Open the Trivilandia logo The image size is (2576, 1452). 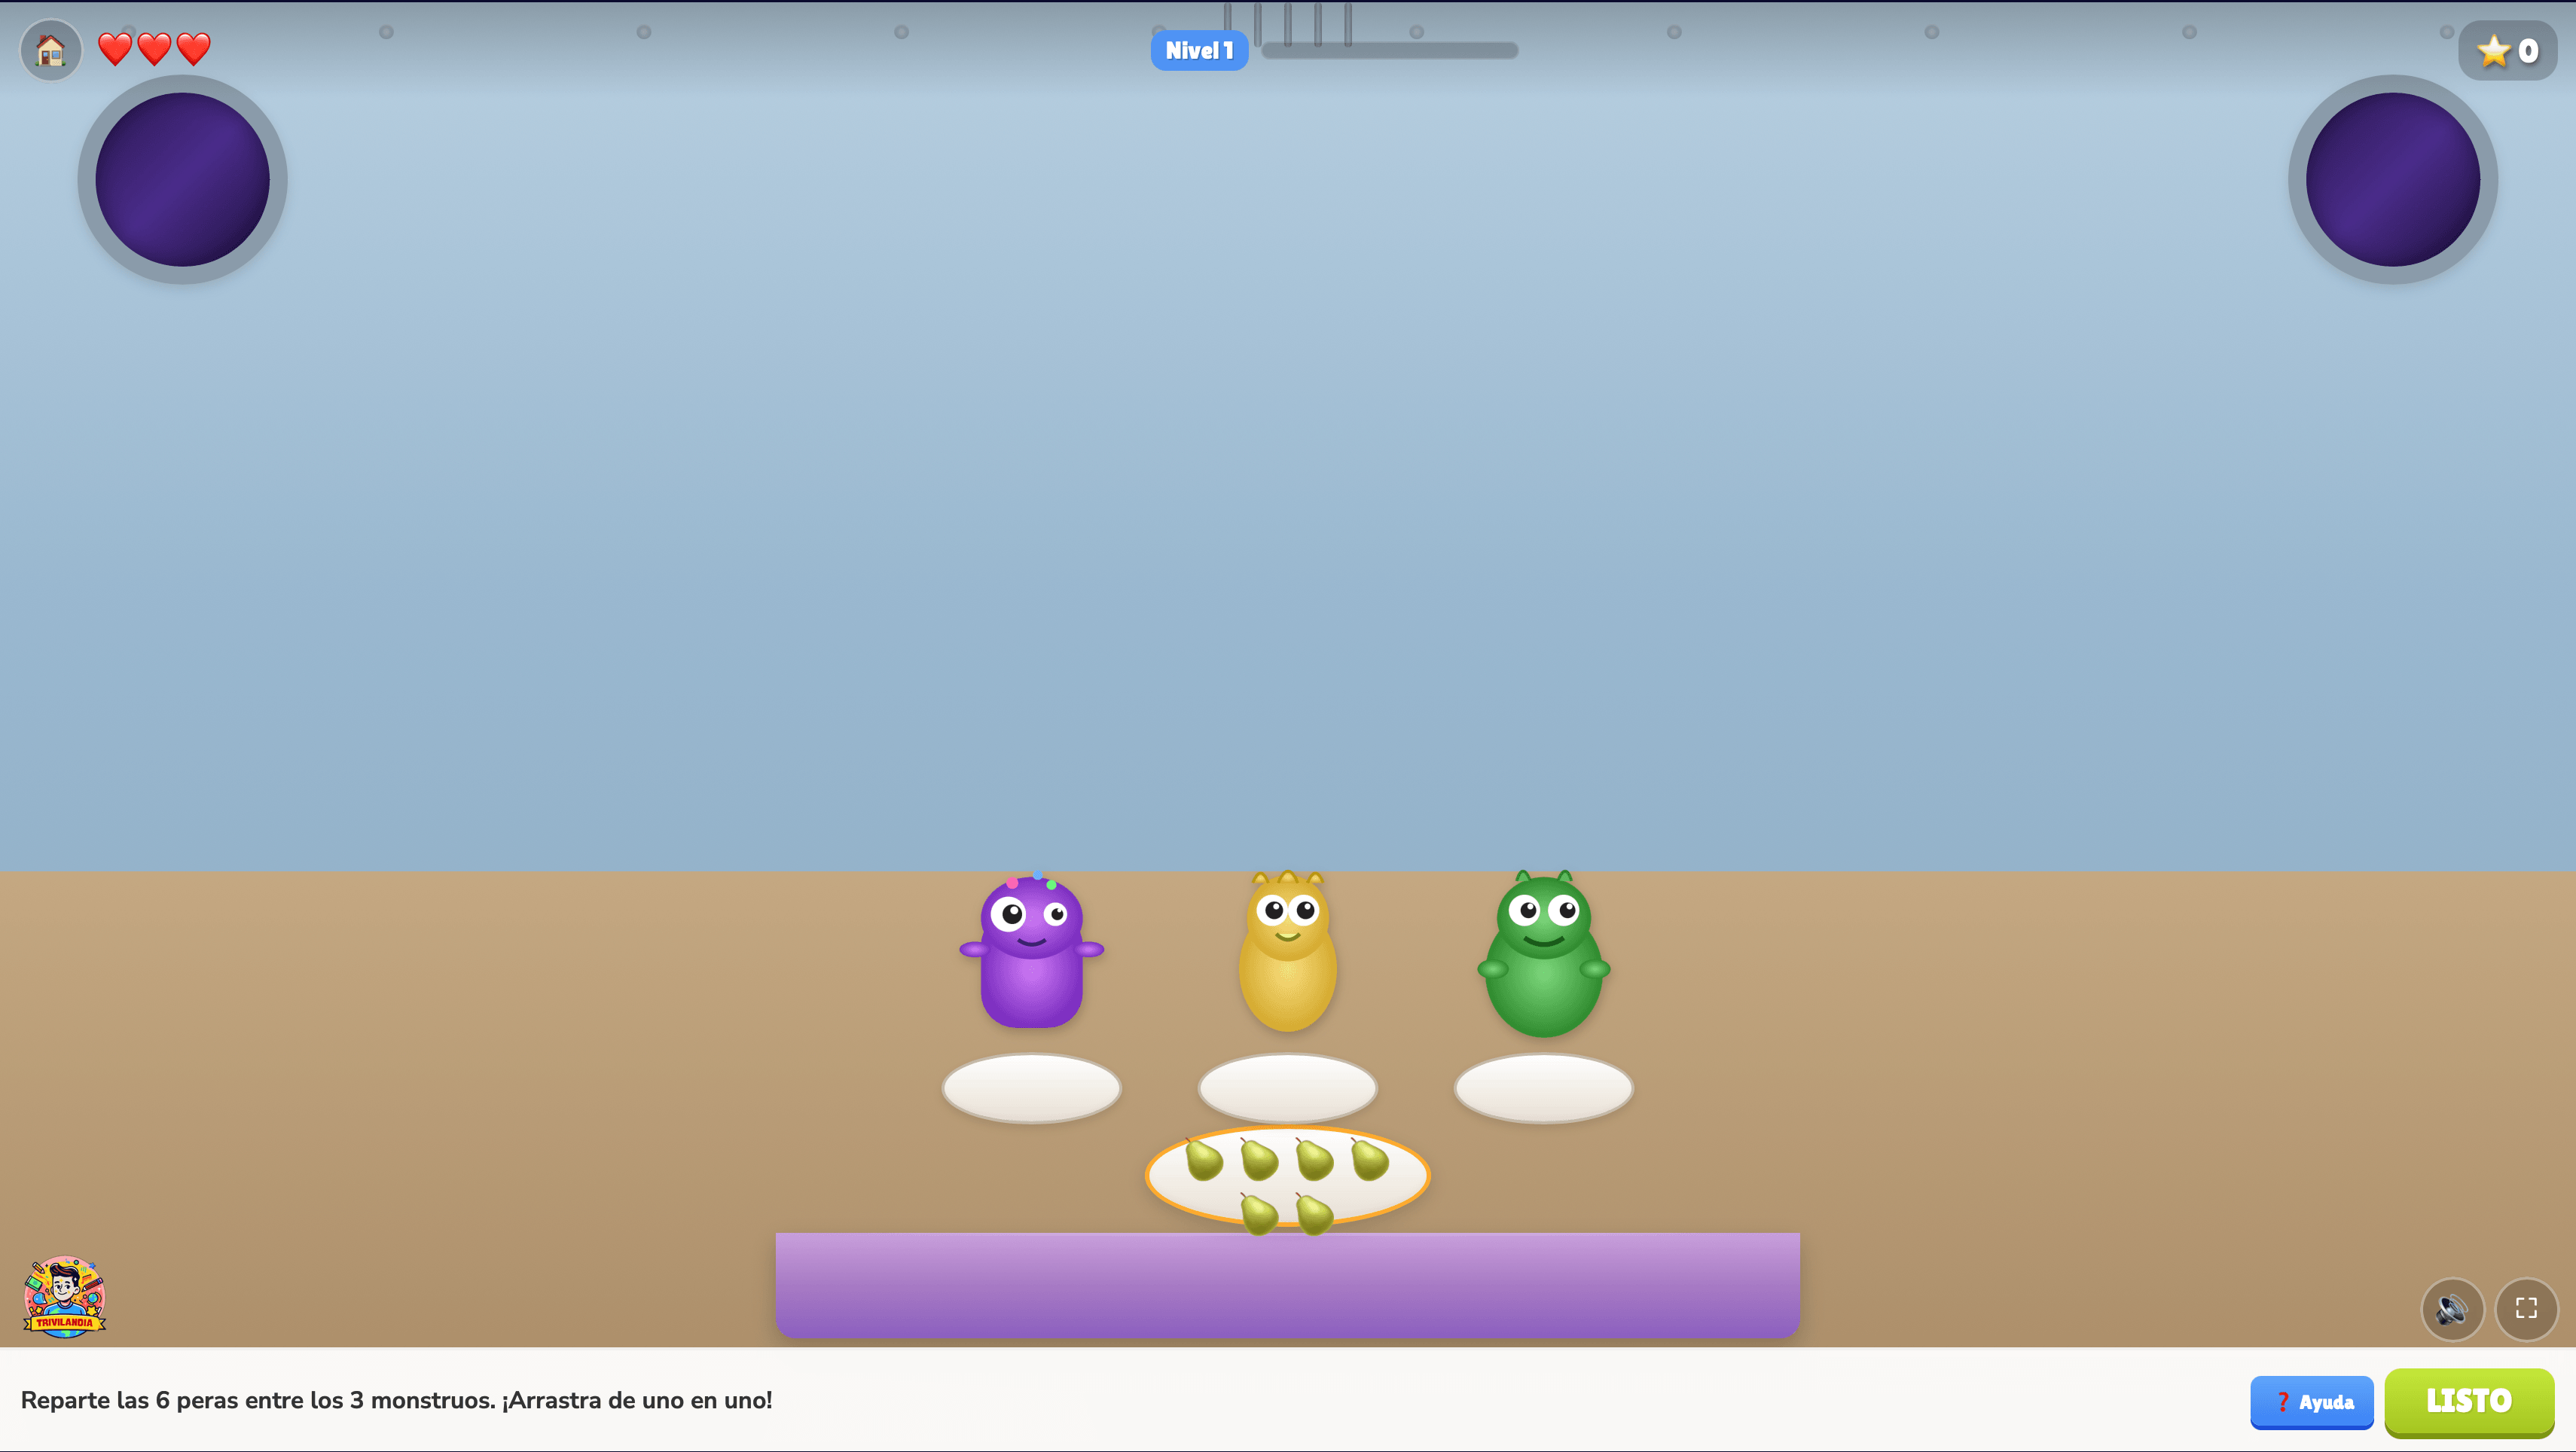65,1296
